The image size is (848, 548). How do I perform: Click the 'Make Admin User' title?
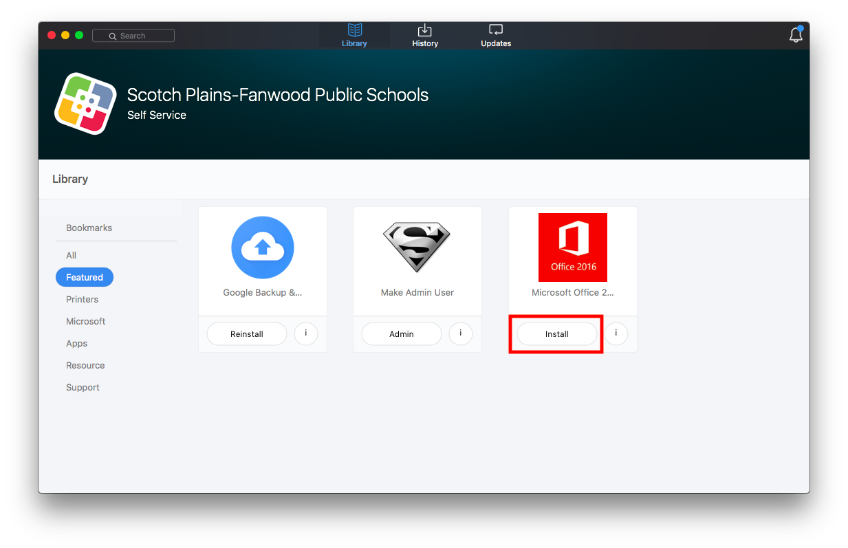[x=417, y=292]
